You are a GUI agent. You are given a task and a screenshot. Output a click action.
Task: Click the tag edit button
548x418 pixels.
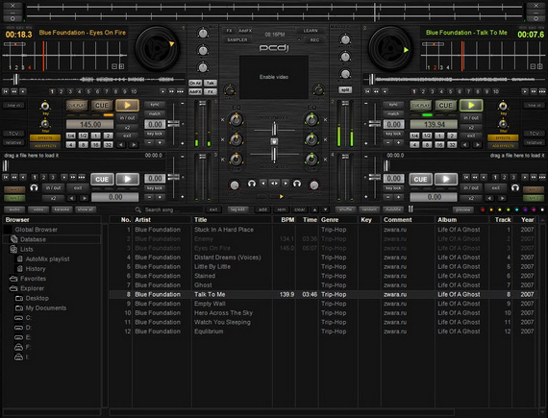point(237,209)
